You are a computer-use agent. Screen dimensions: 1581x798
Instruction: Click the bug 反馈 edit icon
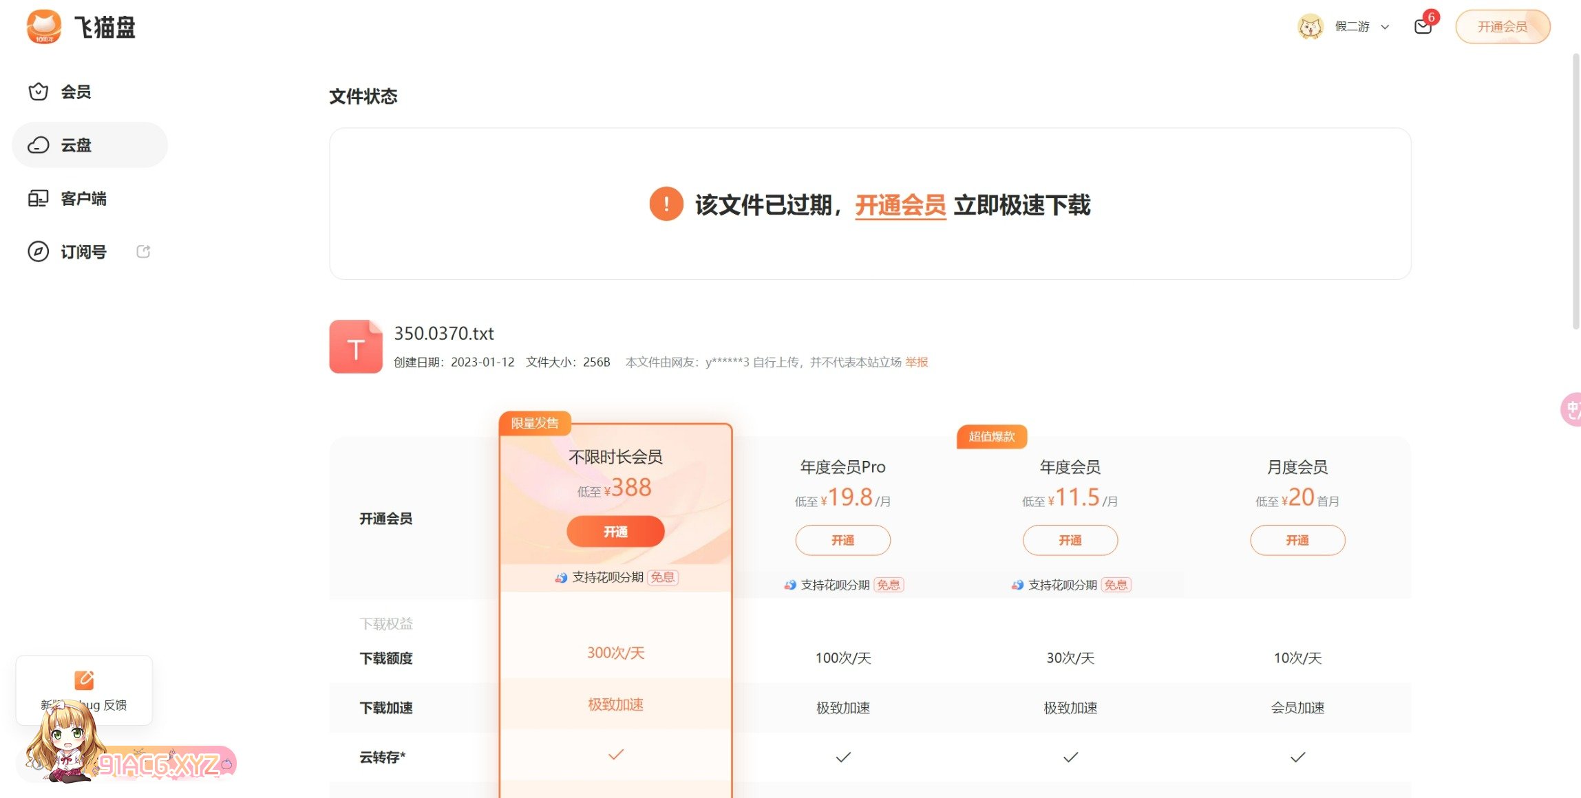(x=84, y=680)
